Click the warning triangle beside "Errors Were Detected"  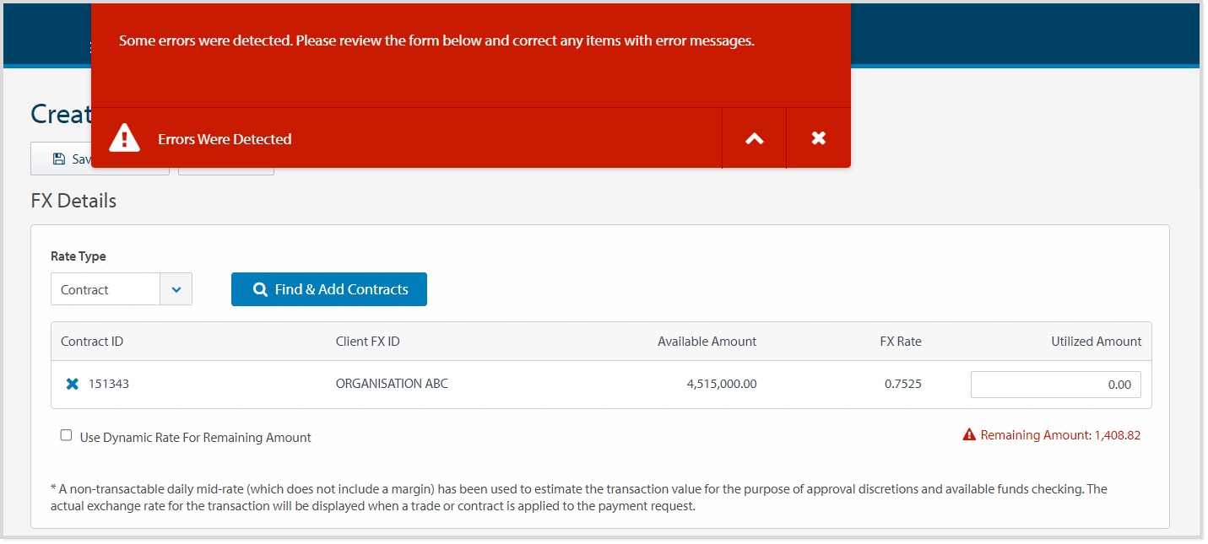[123, 137]
